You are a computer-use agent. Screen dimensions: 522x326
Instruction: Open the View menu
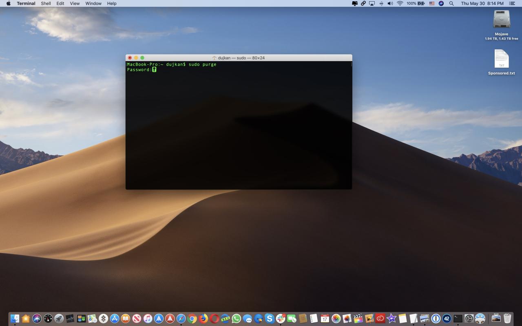click(x=75, y=3)
